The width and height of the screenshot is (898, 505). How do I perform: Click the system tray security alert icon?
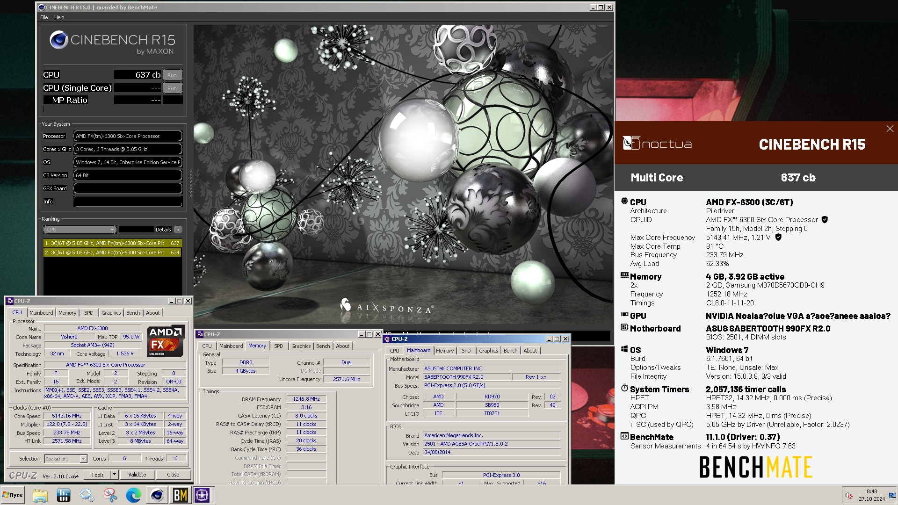point(849,496)
